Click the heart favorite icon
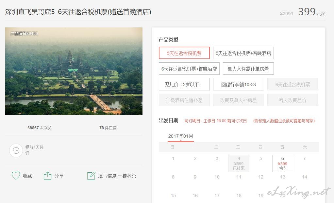 (16, 176)
